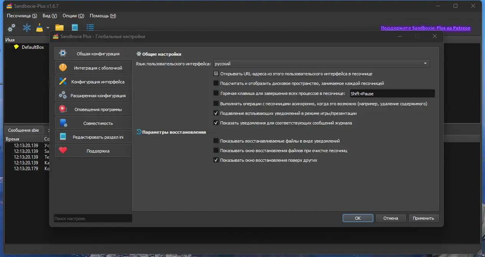Image resolution: width=485 pixels, height=257 pixels.
Task: Click the notepad ini icon in toolbar
Action: 75,28
